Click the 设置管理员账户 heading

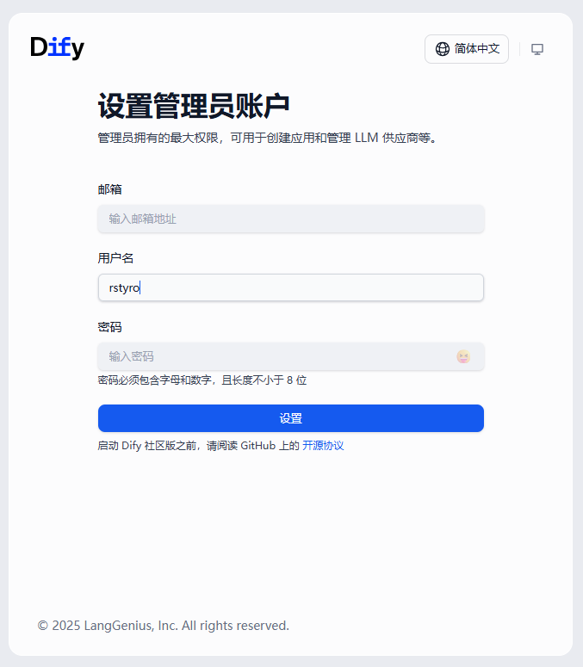(194, 107)
